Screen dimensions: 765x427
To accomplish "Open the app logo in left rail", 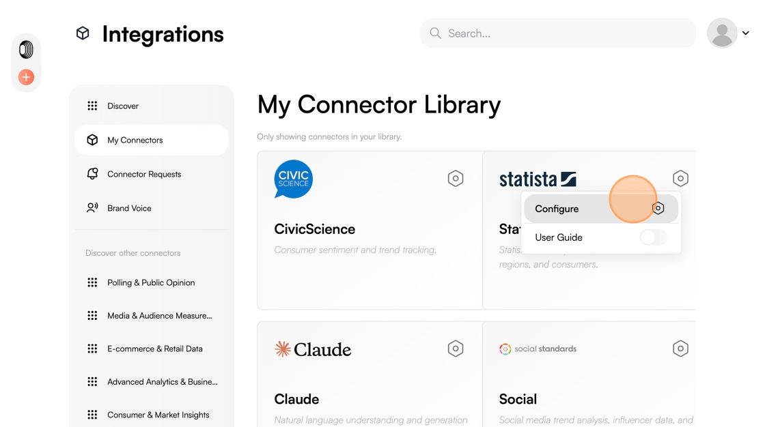I will tap(27, 50).
